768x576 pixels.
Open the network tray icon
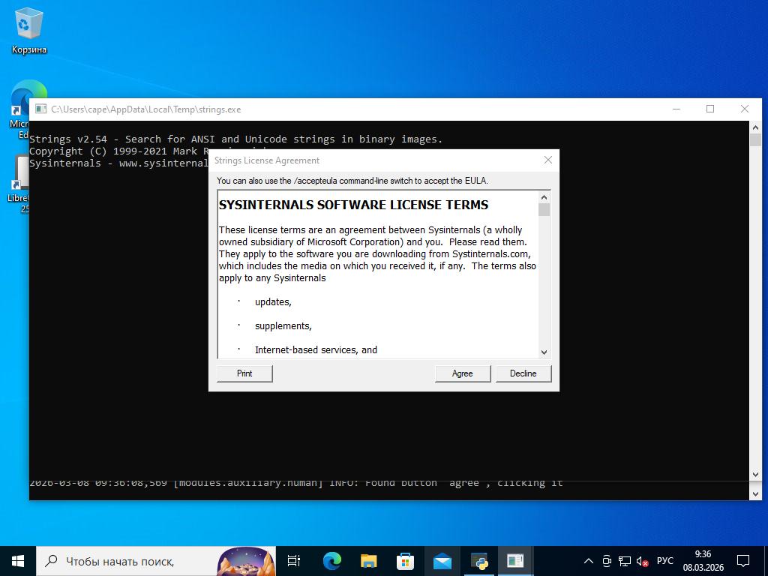624,561
